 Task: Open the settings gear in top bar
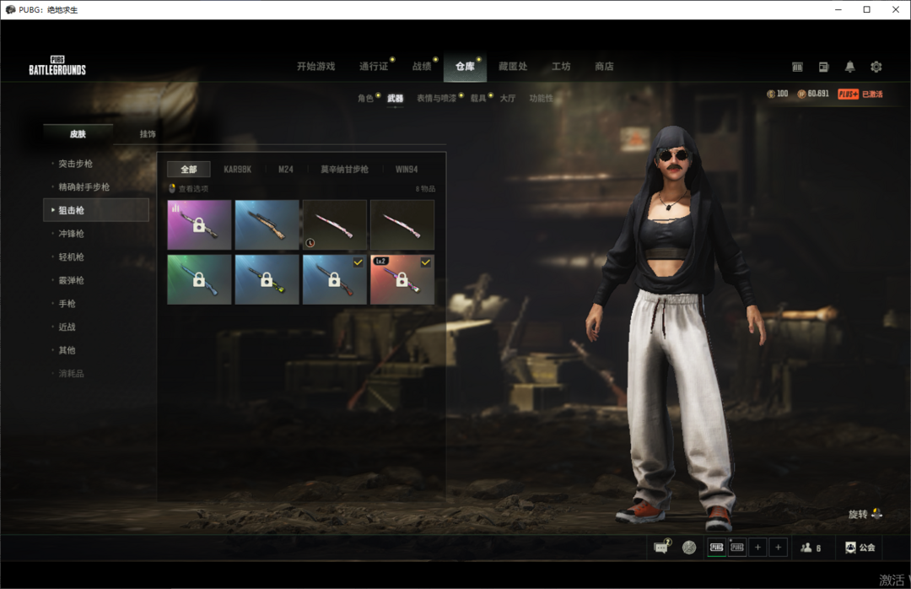pos(876,67)
